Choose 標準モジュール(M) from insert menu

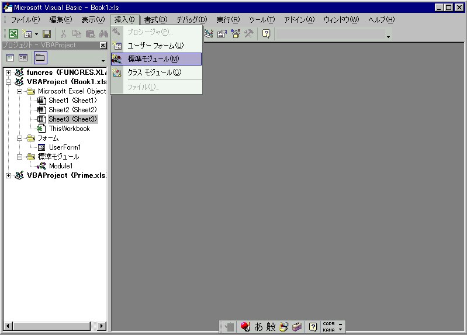[157, 59]
